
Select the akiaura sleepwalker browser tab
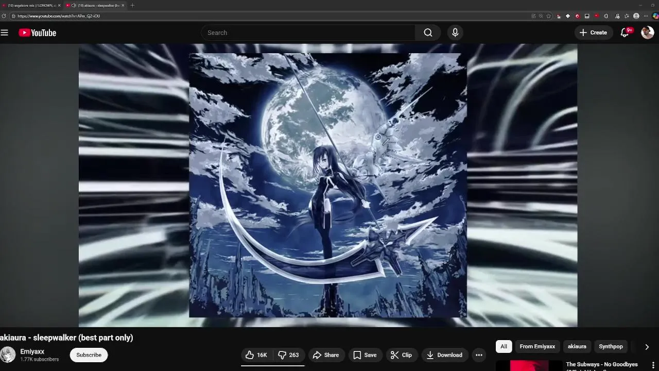94,5
